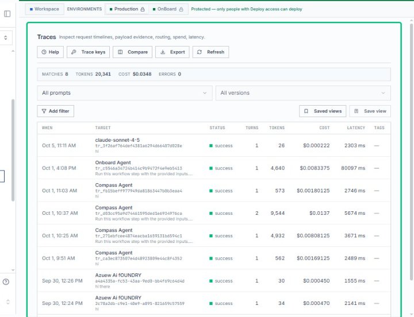Sort by the TOKENS column header
The height and width of the screenshot is (317, 414).
pyautogui.click(x=277, y=128)
